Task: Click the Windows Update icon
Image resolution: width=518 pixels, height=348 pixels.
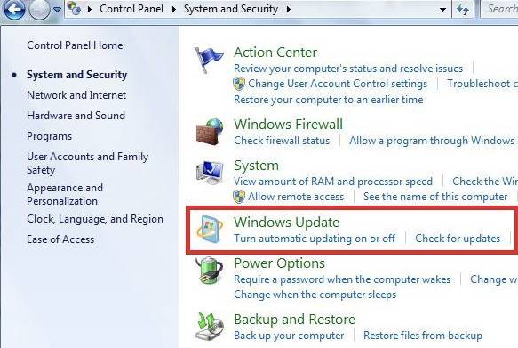Action: 210,230
